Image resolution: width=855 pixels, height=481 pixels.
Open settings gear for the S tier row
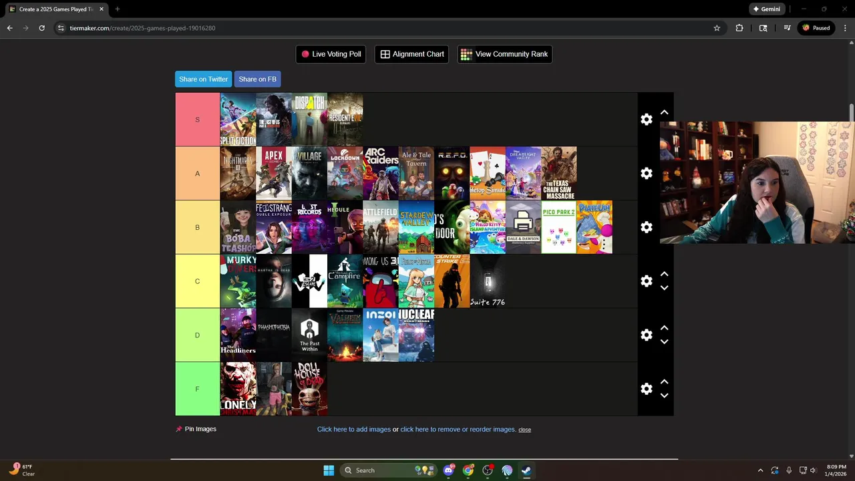[x=646, y=119]
